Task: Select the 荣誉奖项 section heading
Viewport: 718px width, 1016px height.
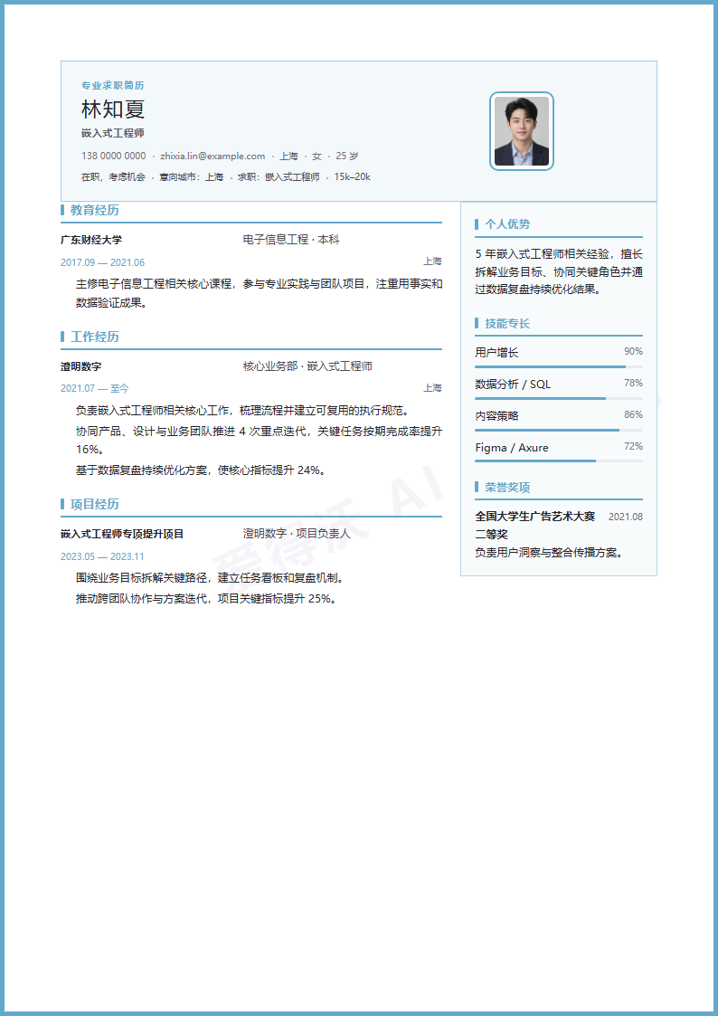Action: (507, 488)
